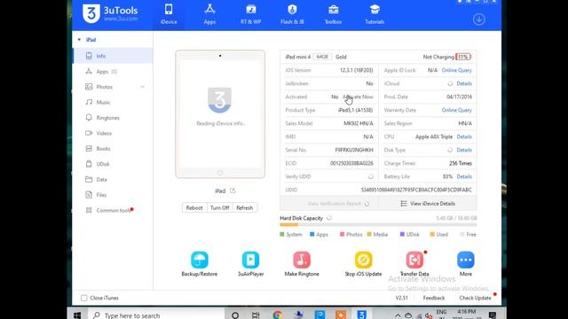Click Check Update
568x319 pixels.
tap(475, 298)
